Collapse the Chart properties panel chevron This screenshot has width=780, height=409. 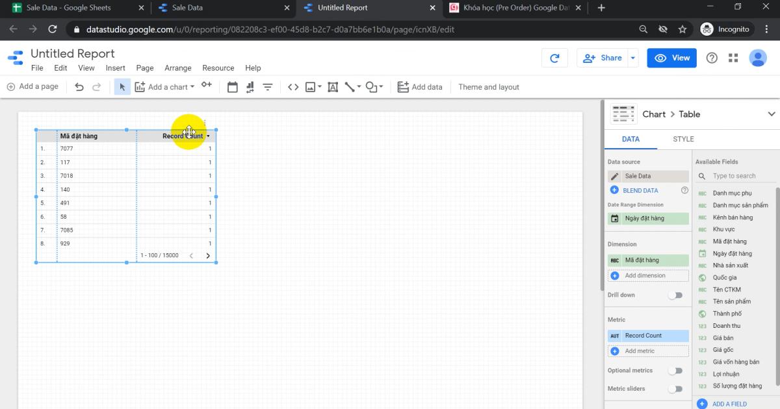771,114
